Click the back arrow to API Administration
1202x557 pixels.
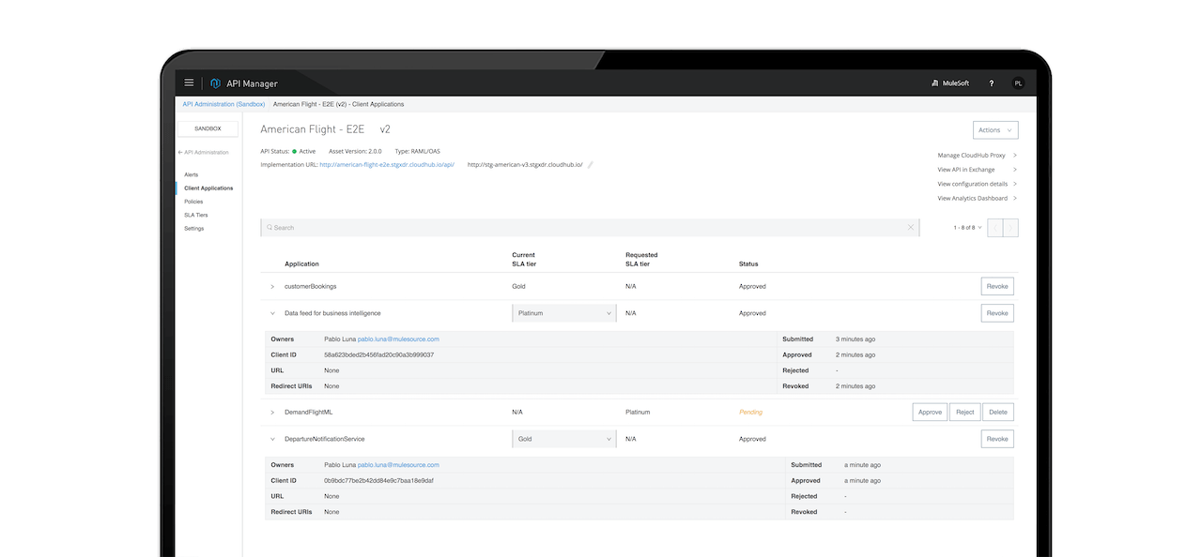[x=180, y=152]
